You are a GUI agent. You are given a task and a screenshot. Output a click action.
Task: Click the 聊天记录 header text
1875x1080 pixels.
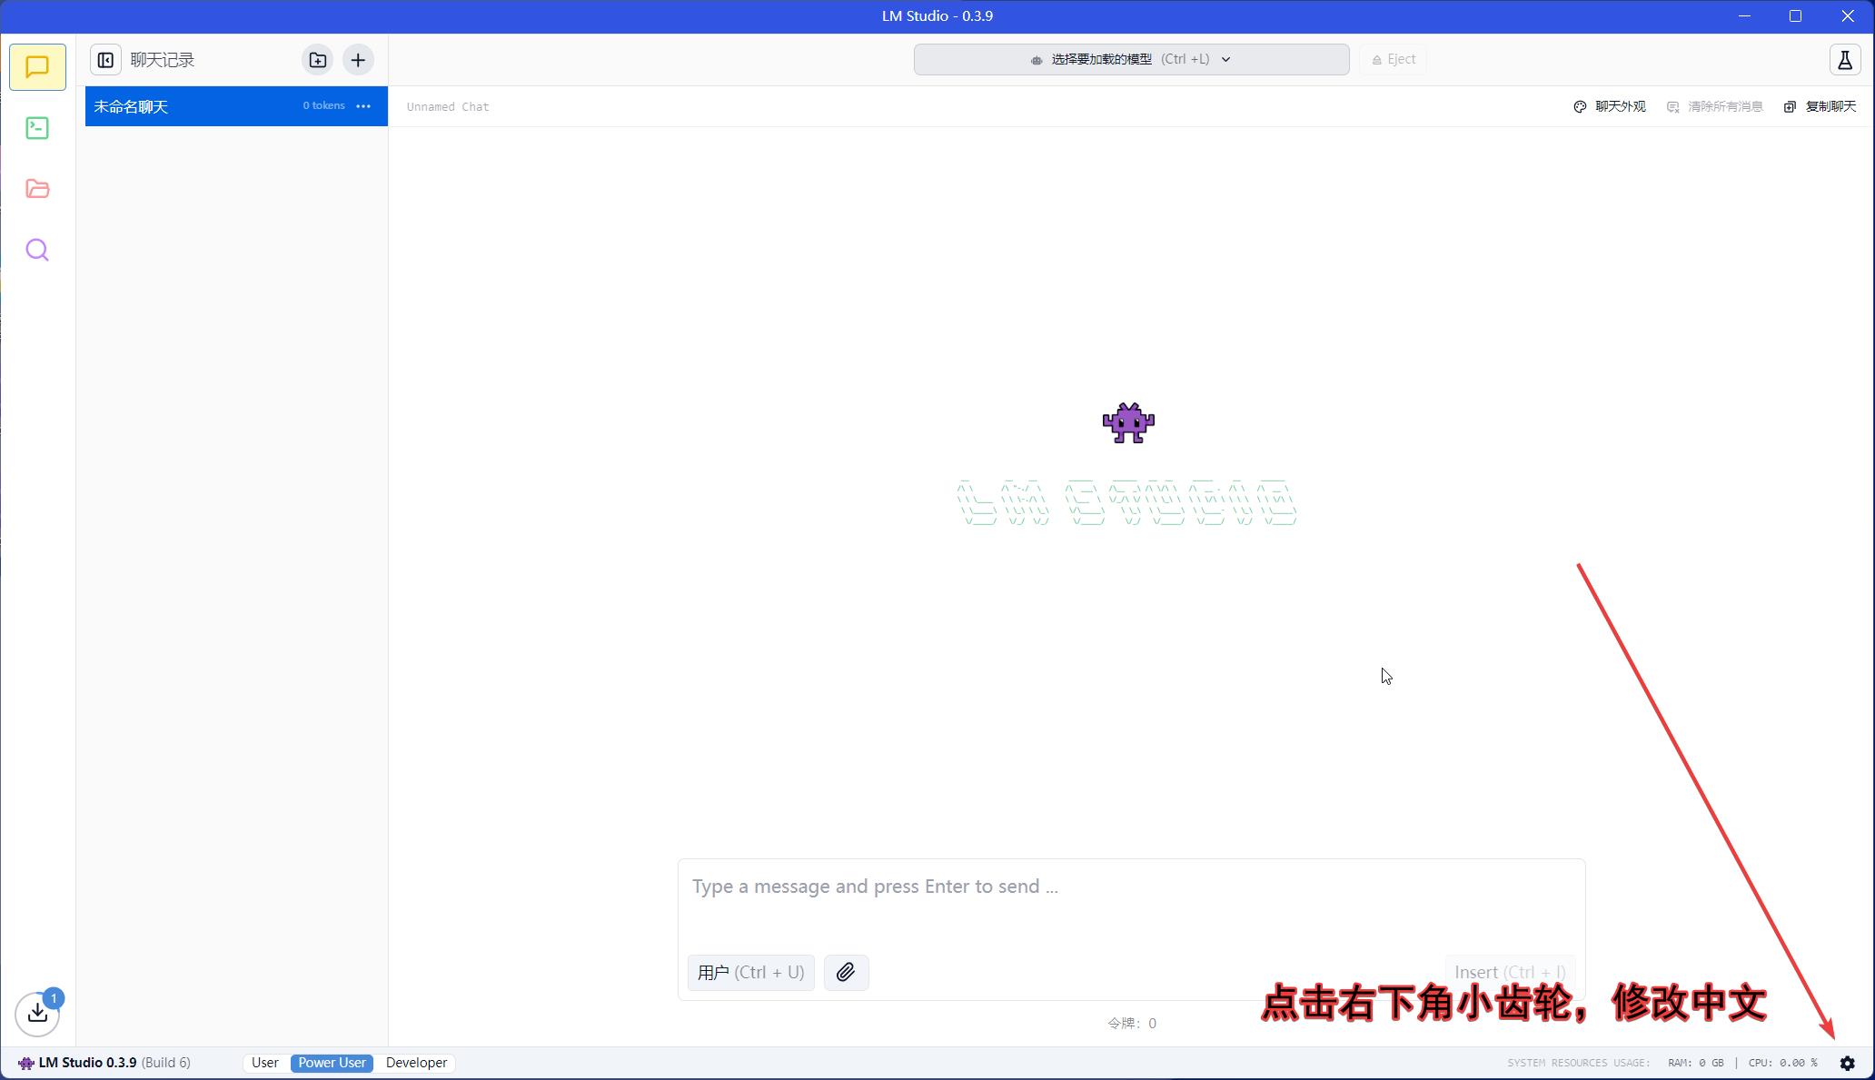[163, 60]
